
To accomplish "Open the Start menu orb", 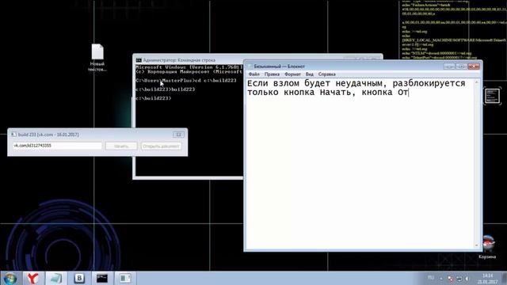I will pos(10,278).
